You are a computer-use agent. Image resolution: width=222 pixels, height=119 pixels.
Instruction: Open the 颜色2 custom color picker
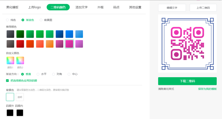click(20, 60)
